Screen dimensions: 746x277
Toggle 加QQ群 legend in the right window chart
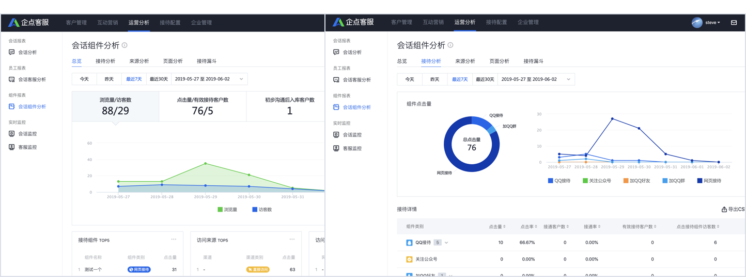point(673,181)
